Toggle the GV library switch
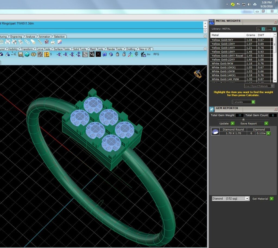 click(261, 29)
